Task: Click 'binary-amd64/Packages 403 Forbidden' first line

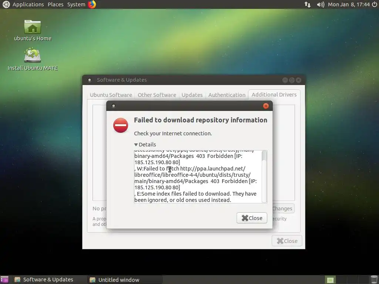Action: (188, 156)
